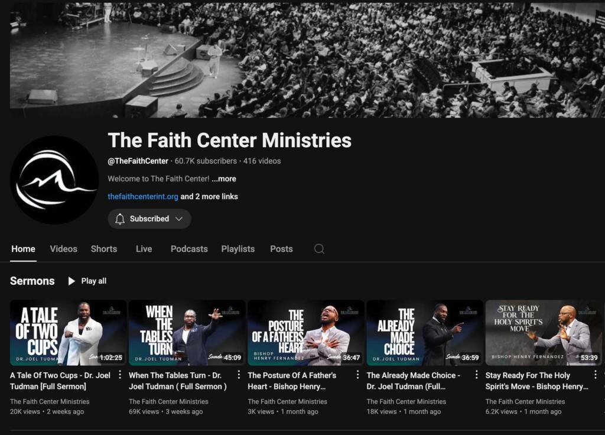Click channel name under Posture Of A Father's Heart
The height and width of the screenshot is (435, 605).
288,401
